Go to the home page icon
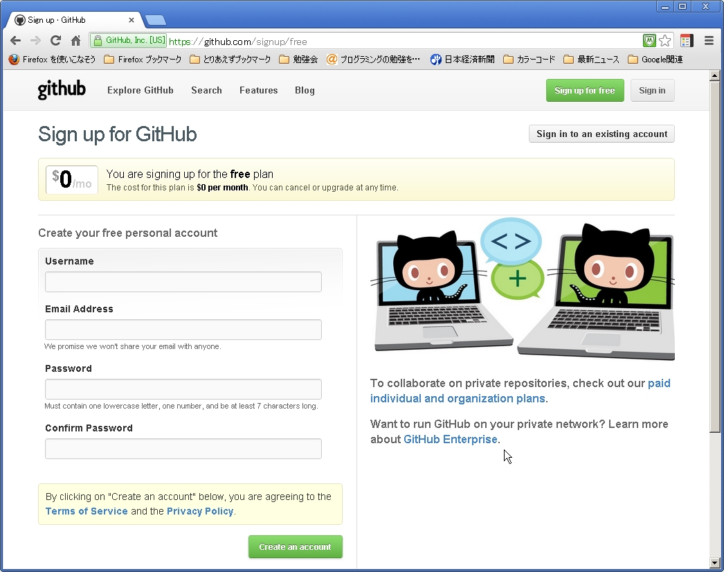The height and width of the screenshot is (572, 724). (x=75, y=41)
